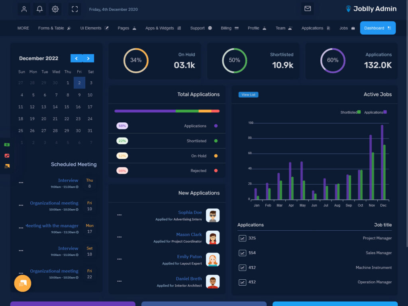Open the Jobs menu

tap(347, 28)
